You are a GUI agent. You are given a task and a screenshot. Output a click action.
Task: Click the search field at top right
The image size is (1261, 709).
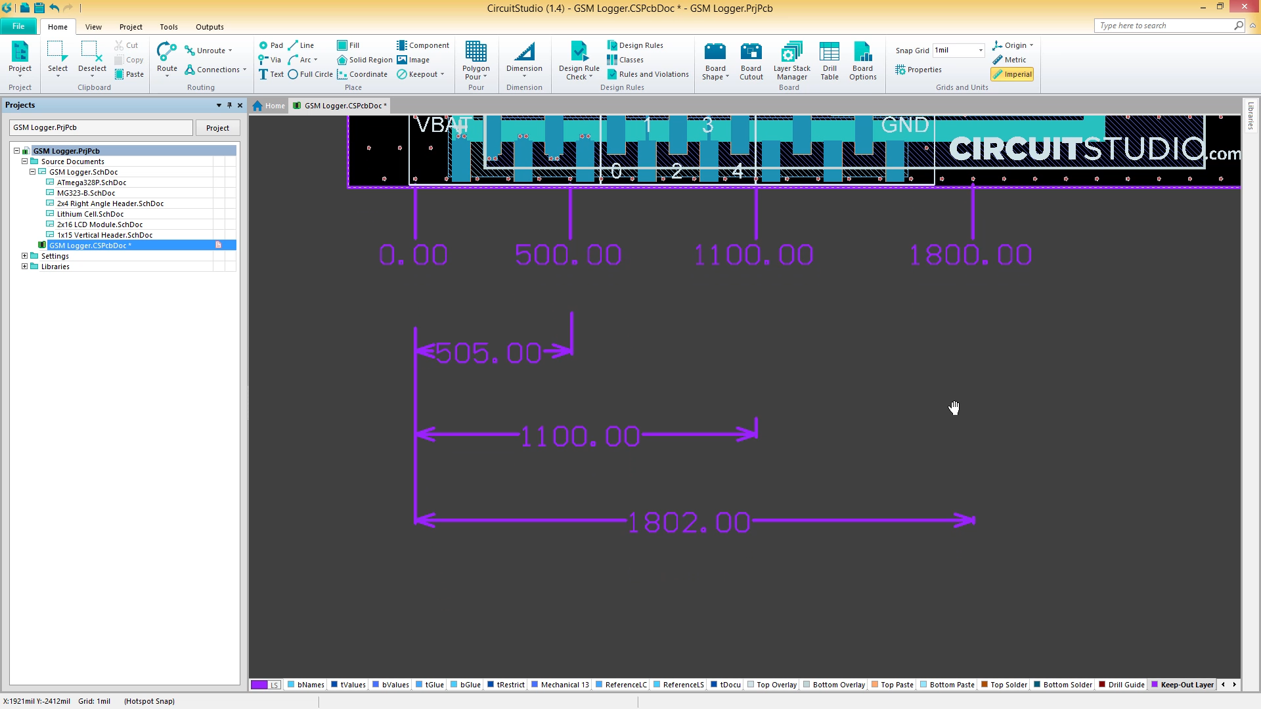pyautogui.click(x=1162, y=25)
